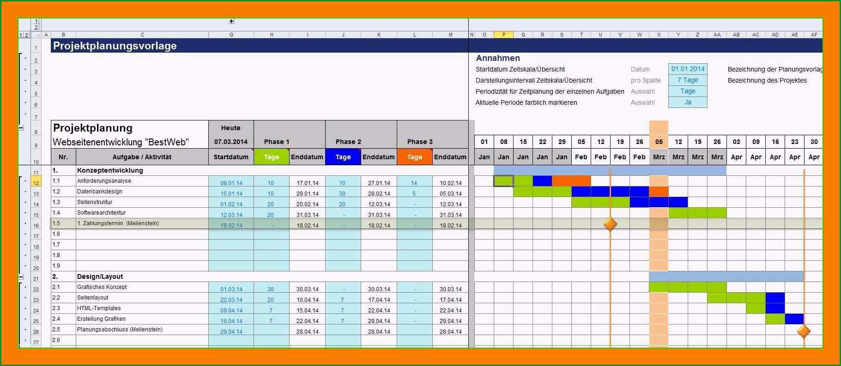
Task: Select start date cell 08.01.14
Action: [x=231, y=181]
